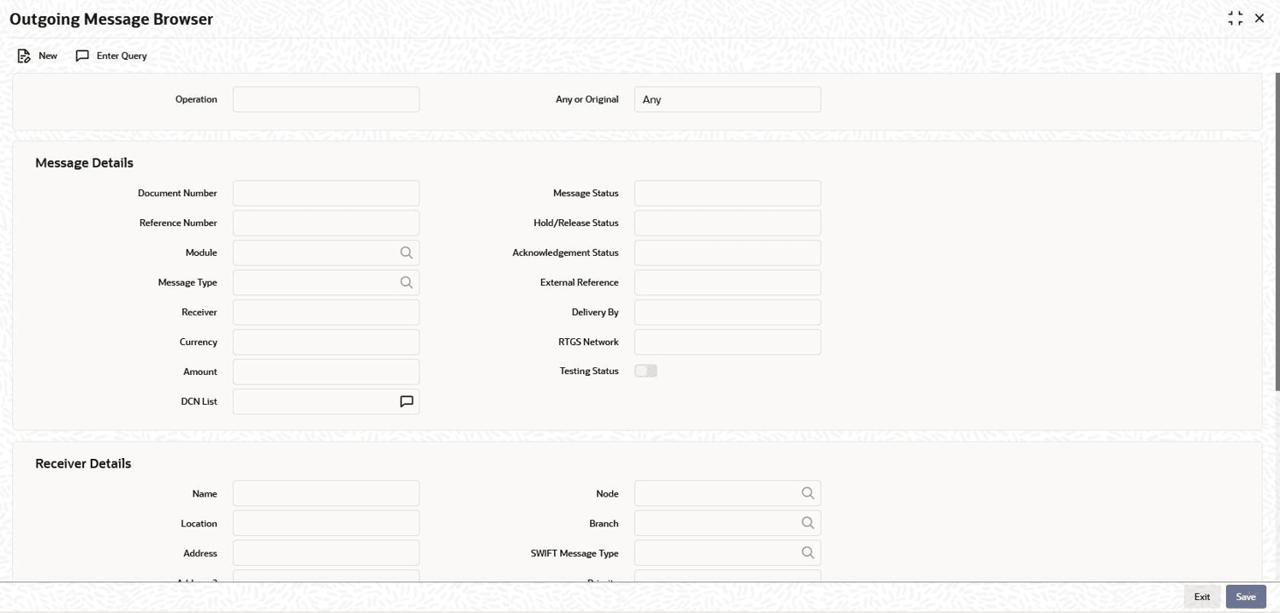Screen dimensions: 1280x613
Task: Focus the Receiver field
Action: point(326,312)
